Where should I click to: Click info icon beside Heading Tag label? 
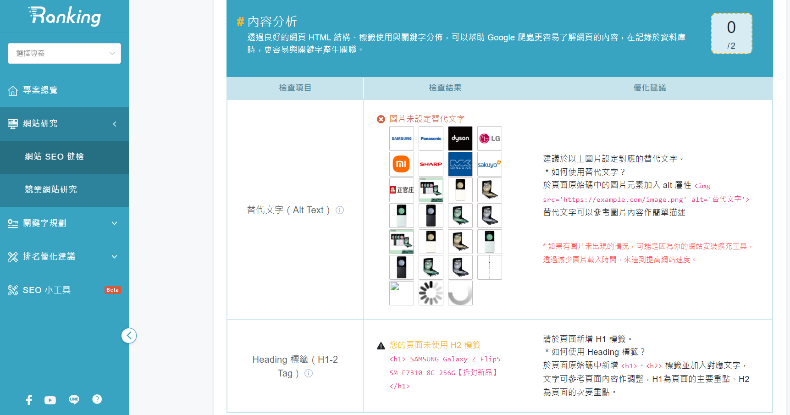tap(309, 373)
